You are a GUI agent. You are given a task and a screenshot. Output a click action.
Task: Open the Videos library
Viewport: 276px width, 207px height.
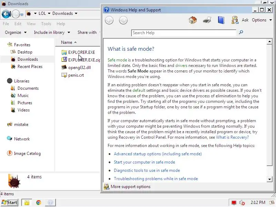click(23, 110)
